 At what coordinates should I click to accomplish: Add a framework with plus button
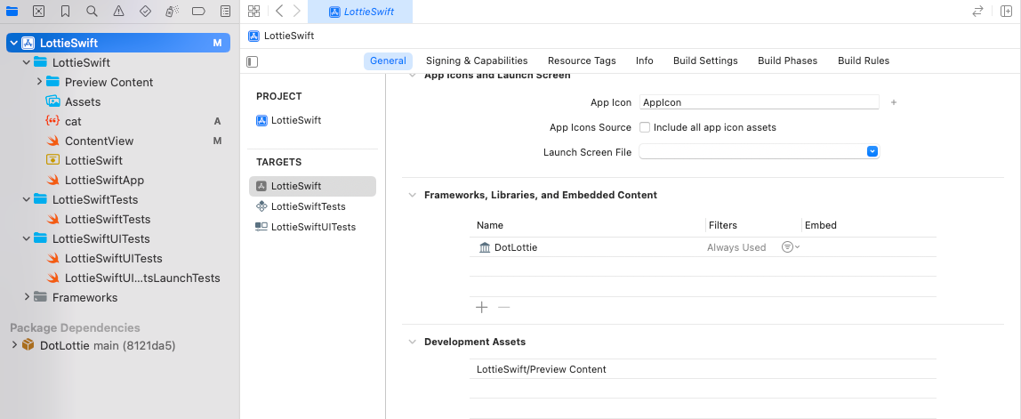tap(482, 308)
